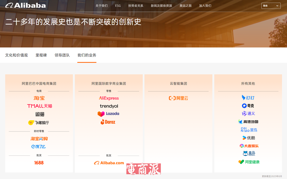Select the Xianyu (闲鱼) logo
This screenshot has width=287, height=179.
(x=40, y=114)
